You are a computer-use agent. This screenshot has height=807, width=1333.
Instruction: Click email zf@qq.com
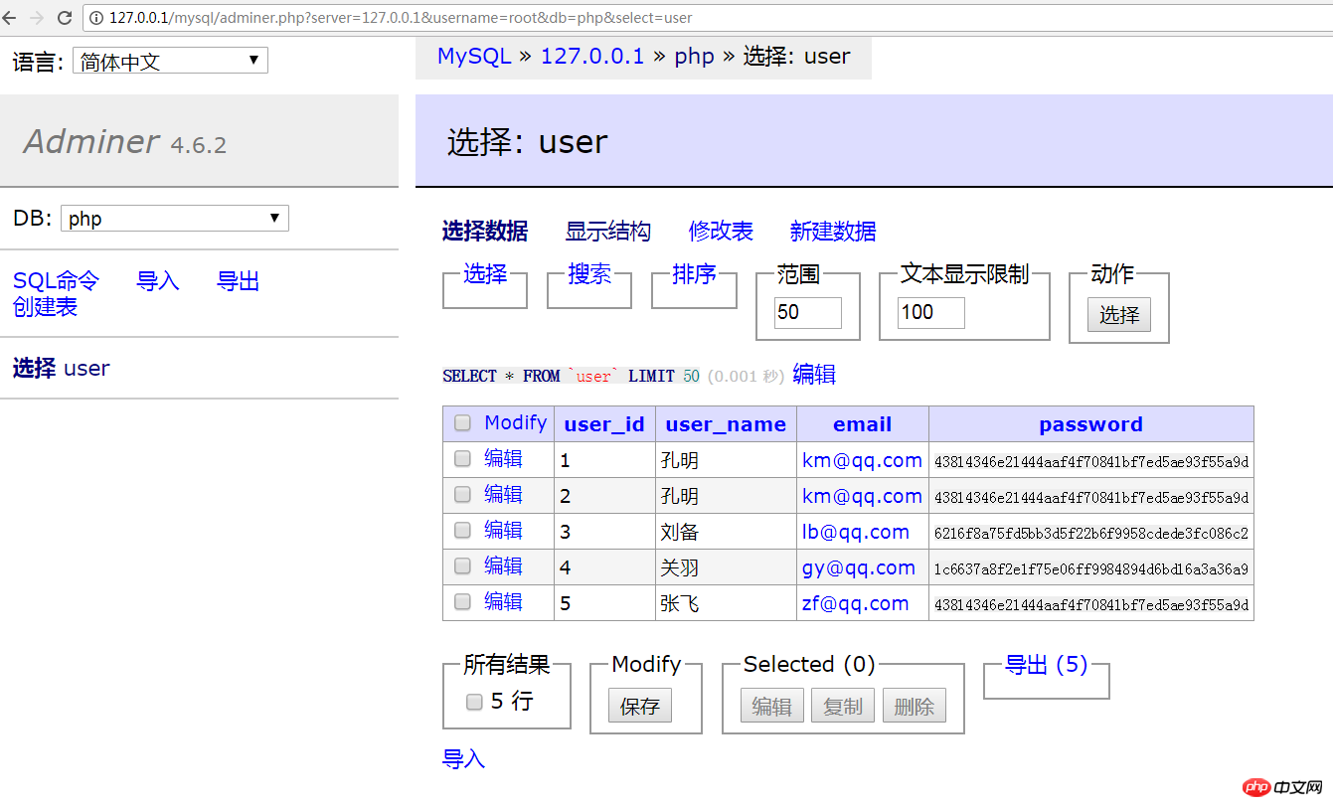(856, 603)
